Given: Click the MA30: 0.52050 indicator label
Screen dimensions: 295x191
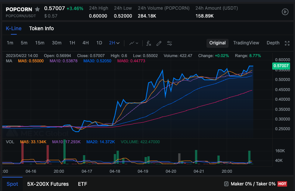Looking at the screenshot, I should [x=97, y=61].
